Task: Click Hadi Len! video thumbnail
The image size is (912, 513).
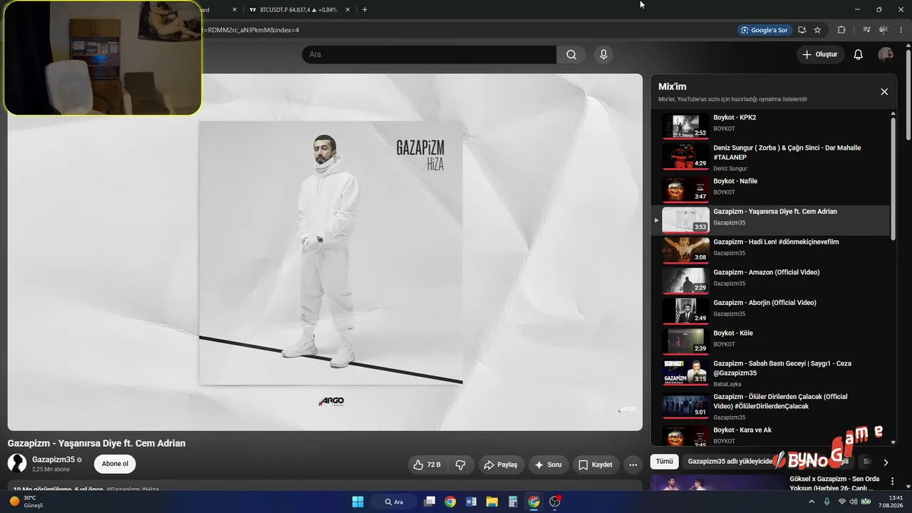Action: point(685,251)
